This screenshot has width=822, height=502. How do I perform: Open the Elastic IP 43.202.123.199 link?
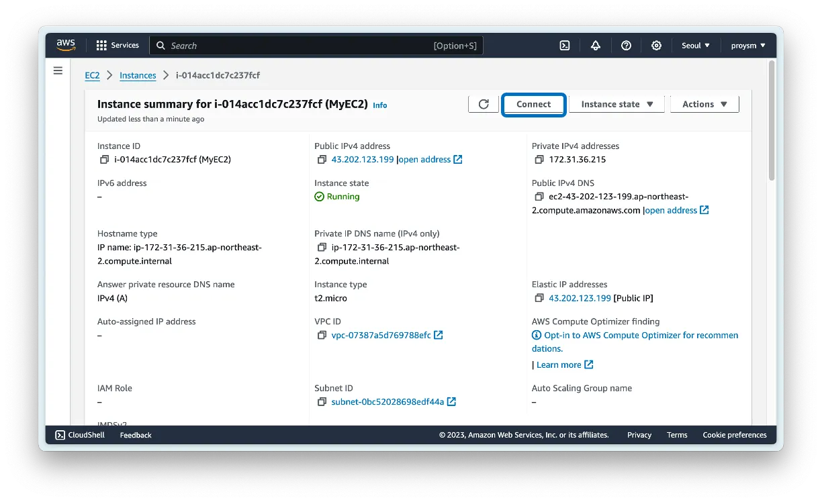(x=580, y=298)
